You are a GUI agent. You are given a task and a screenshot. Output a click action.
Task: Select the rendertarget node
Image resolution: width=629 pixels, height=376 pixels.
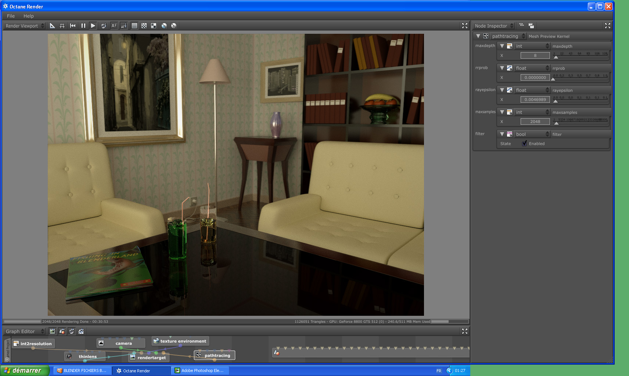[x=148, y=358]
